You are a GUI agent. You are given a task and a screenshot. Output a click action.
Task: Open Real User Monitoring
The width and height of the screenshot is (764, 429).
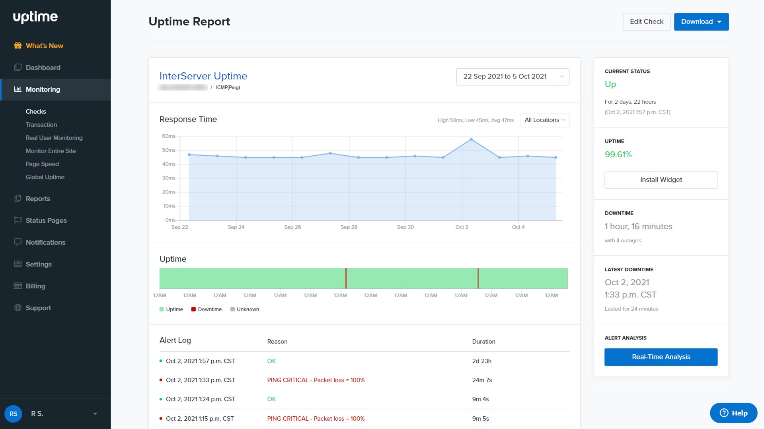click(x=54, y=138)
